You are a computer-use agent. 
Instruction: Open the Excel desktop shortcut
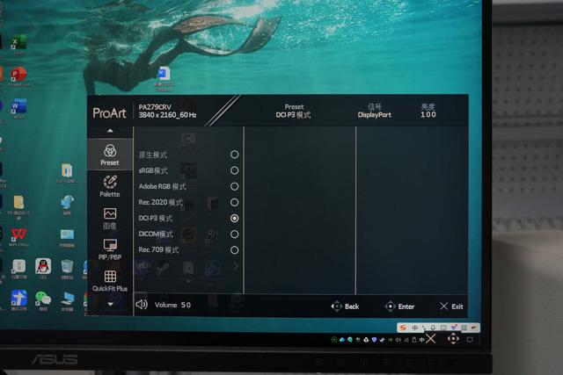[18, 43]
